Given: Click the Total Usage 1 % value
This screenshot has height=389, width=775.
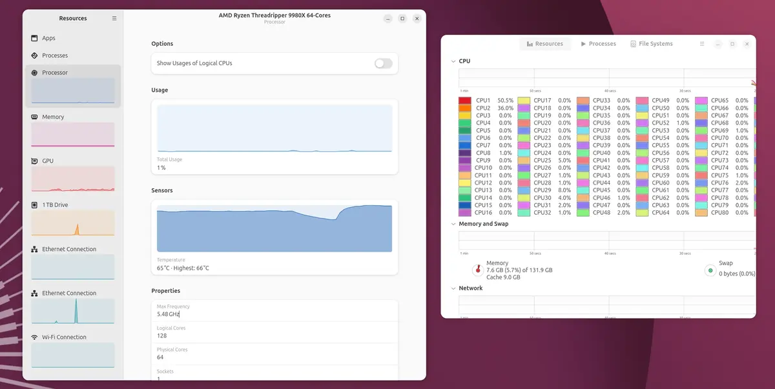Looking at the screenshot, I should pyautogui.click(x=161, y=168).
